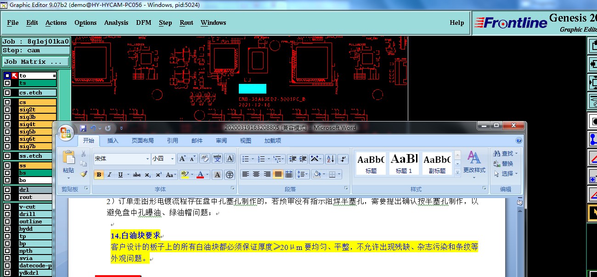Viewport: 597px width, 277px height.
Task: Apply subscript formatting
Action: 147,175
